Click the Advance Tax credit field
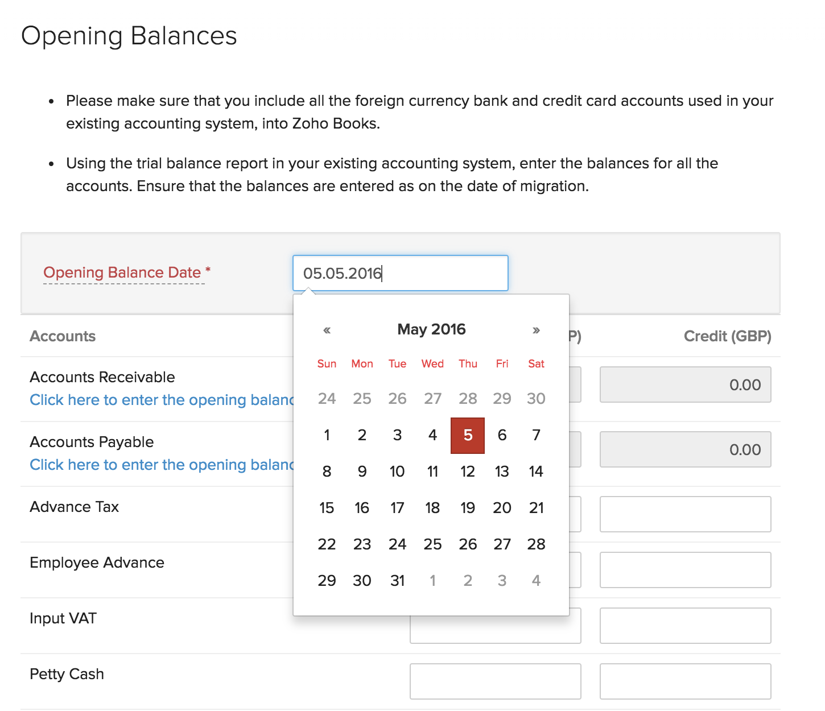This screenshot has width=825, height=711. coord(685,514)
